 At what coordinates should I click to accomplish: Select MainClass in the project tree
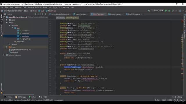(x=25, y=34)
